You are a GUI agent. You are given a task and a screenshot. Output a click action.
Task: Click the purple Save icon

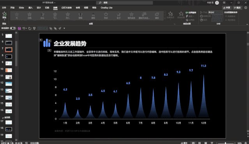click(x=19, y=28)
